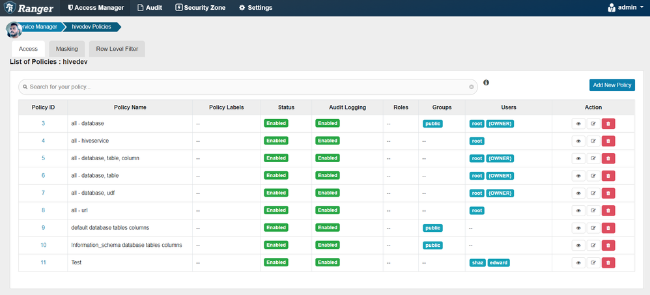Viewport: 650px width, 295px height.
Task: Open the Settings menu
Action: click(x=256, y=8)
